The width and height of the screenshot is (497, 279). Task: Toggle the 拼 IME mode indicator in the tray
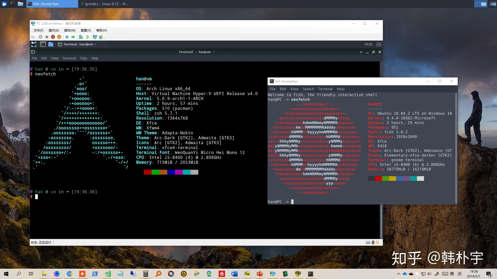pos(460,274)
